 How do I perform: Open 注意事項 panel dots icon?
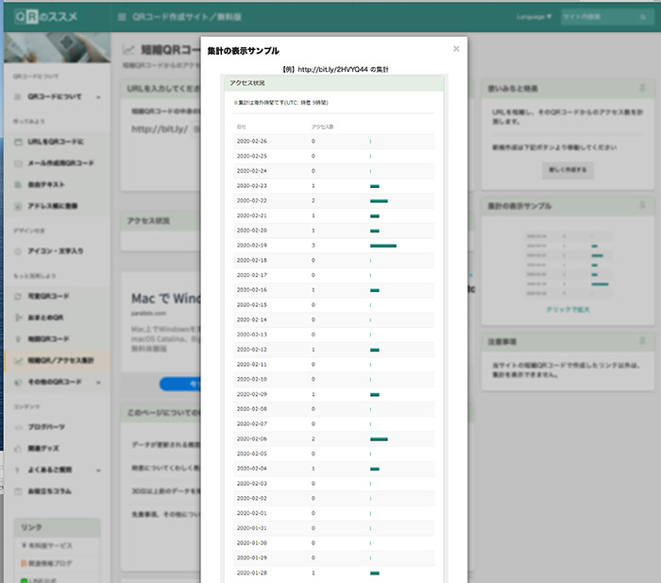pos(642,341)
